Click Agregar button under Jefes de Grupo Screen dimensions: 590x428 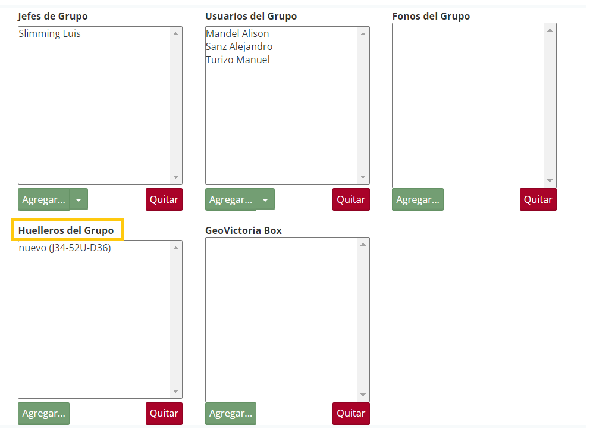pos(43,199)
